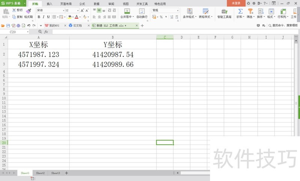Image resolution: width=300 pixels, height=181 pixels.
Task: Click the Merge and Center icon
Action: [127, 11]
